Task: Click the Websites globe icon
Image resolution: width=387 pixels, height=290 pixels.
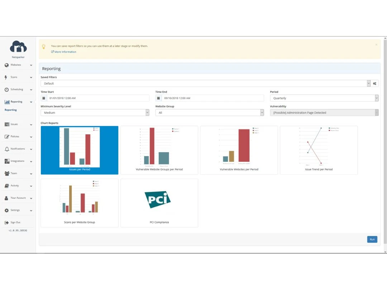Action: pyautogui.click(x=7, y=65)
